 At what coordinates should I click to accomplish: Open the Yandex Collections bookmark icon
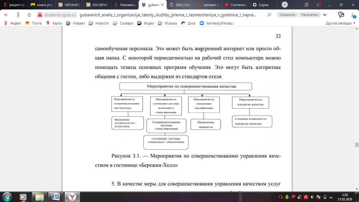click(341, 15)
